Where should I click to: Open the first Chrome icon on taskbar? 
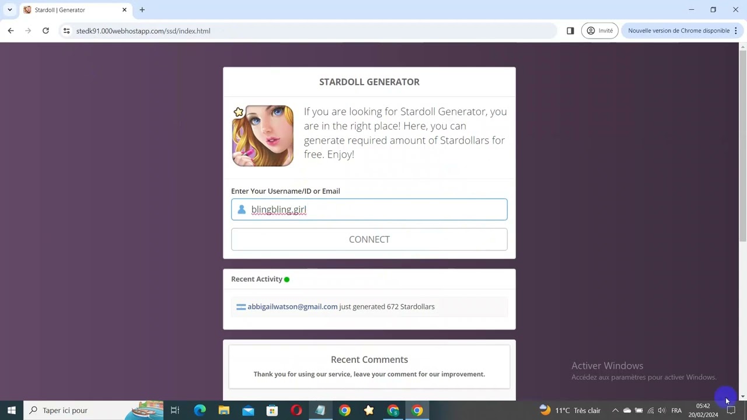pos(344,411)
